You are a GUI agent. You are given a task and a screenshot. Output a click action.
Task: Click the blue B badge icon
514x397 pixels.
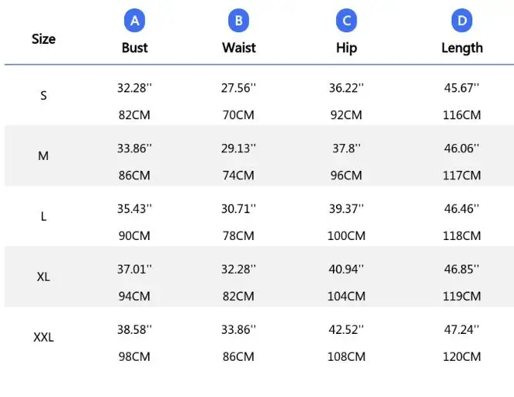(239, 21)
